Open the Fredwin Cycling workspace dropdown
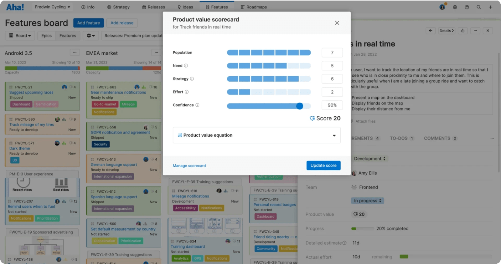The image size is (501, 264). coord(52,7)
